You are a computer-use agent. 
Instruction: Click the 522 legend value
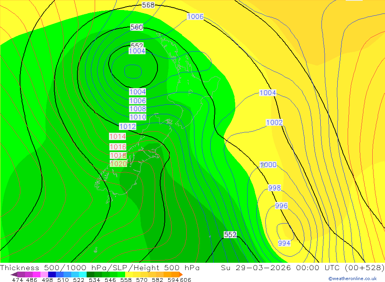tap(79, 280)
